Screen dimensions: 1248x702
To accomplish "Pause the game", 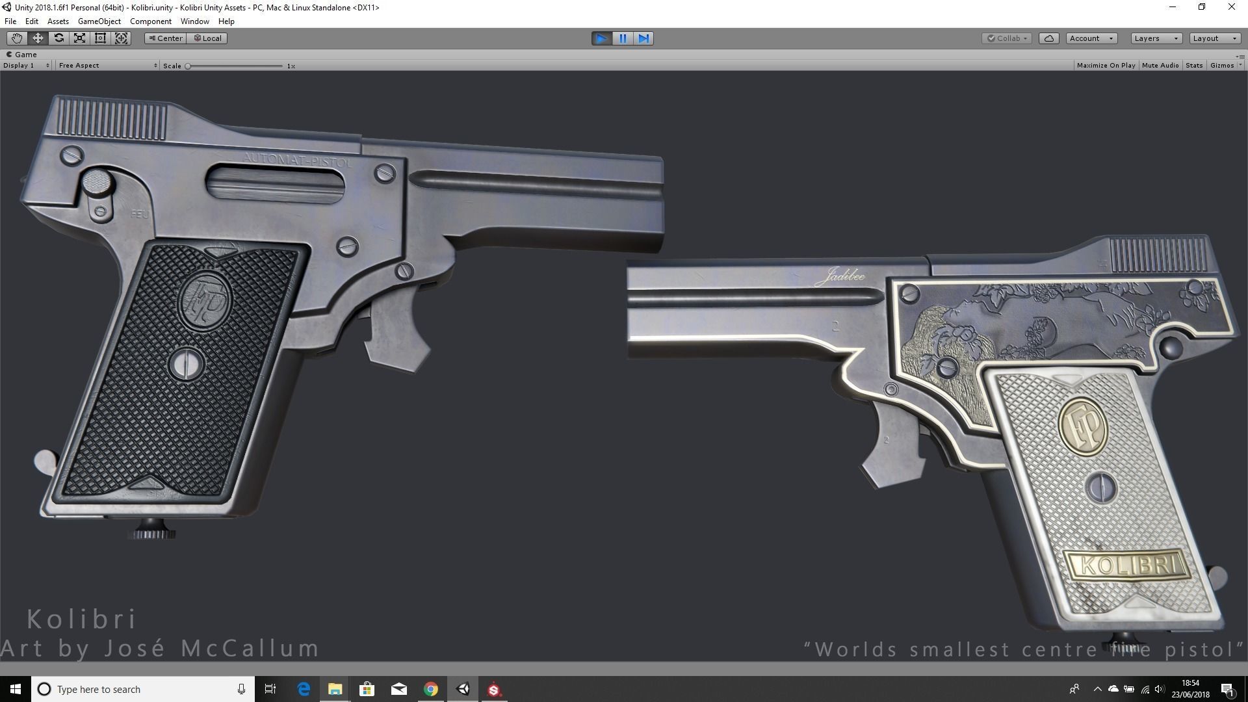I will [x=623, y=38].
